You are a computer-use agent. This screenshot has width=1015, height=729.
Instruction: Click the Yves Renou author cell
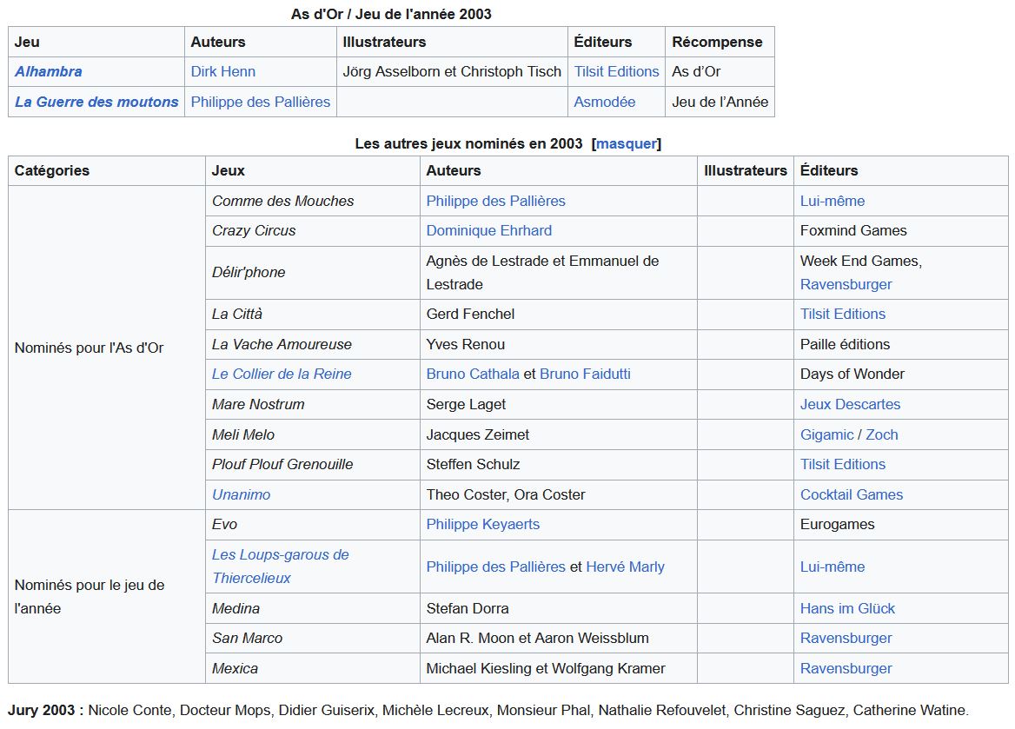(x=559, y=344)
